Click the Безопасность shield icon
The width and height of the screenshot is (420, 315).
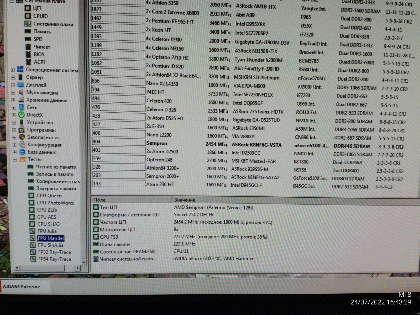coord(22,137)
